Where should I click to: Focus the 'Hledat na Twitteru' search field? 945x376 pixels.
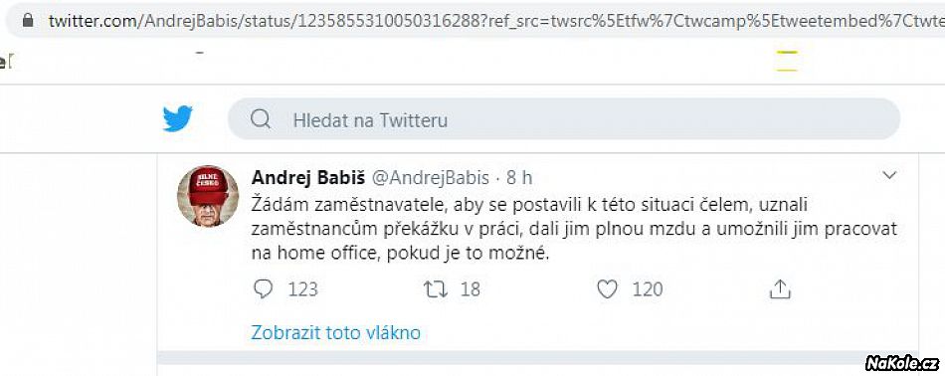563,119
